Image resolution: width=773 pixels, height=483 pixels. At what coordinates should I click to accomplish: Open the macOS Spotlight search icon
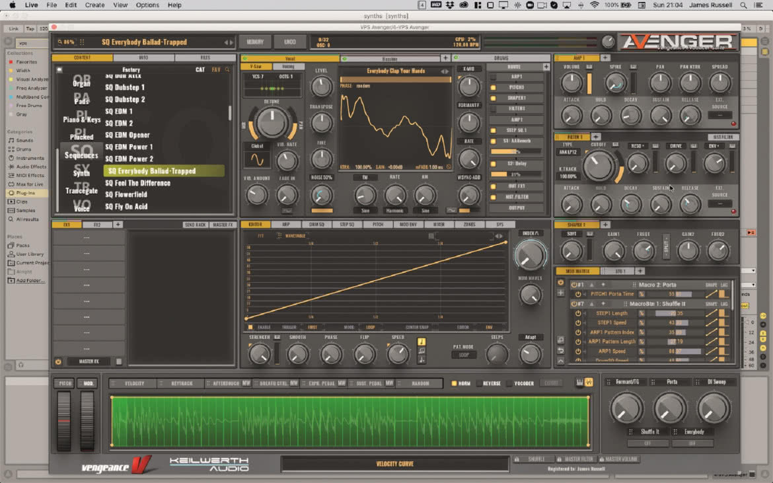(743, 5)
